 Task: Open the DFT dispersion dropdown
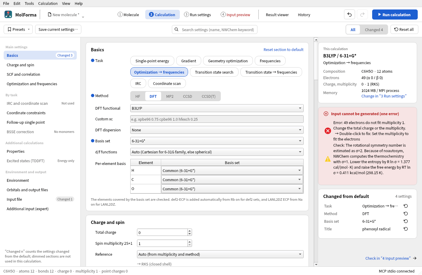217,130
